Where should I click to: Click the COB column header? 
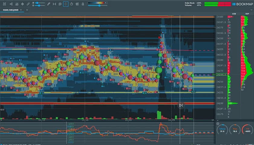pos(234,14)
